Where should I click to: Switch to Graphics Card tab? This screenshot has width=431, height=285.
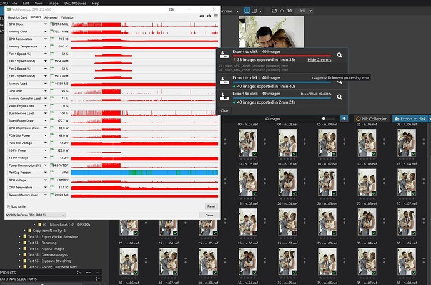17,17
